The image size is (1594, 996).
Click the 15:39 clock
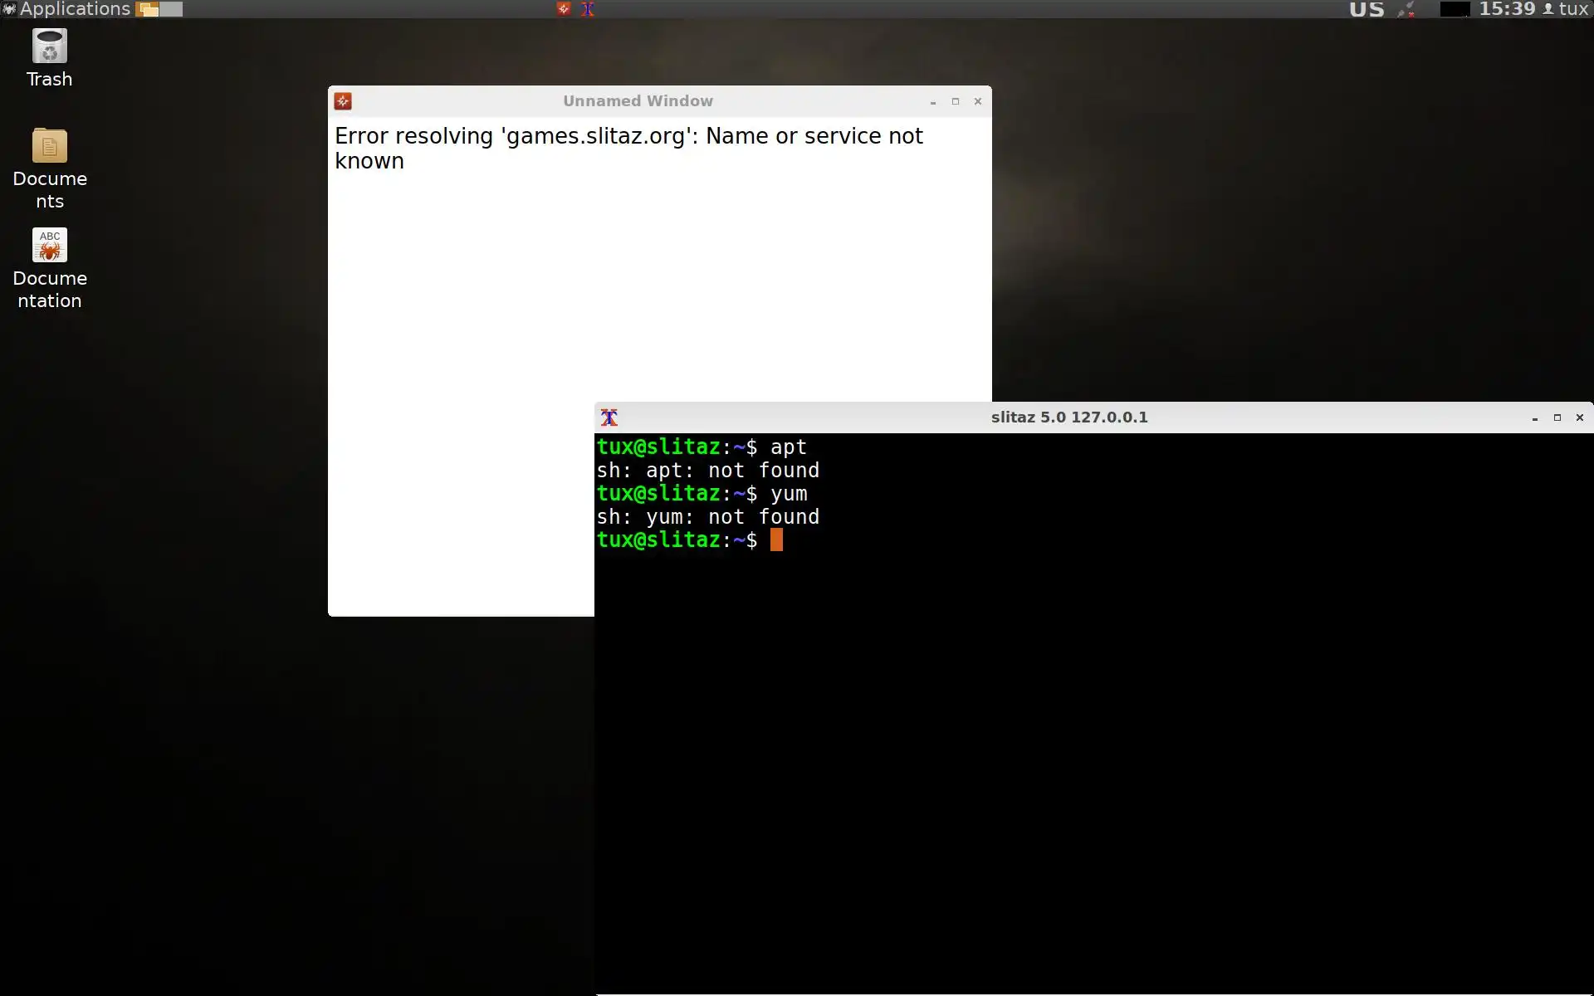point(1507,9)
